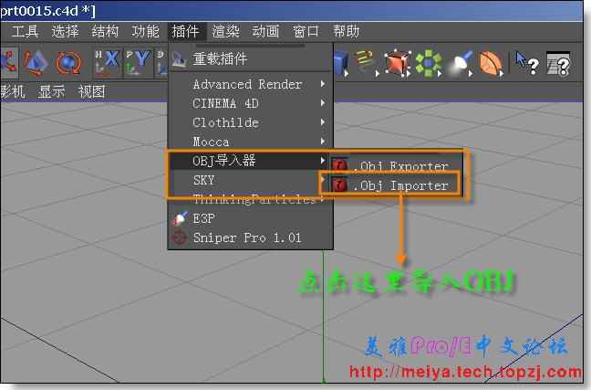Activate the context help pointer
The width and height of the screenshot is (591, 390).
pyautogui.click(x=527, y=63)
